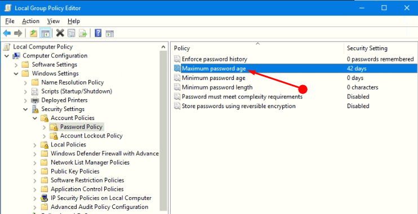Click the Back arrow toolbar icon
Screen dimensions: 418x214
click(7, 33)
